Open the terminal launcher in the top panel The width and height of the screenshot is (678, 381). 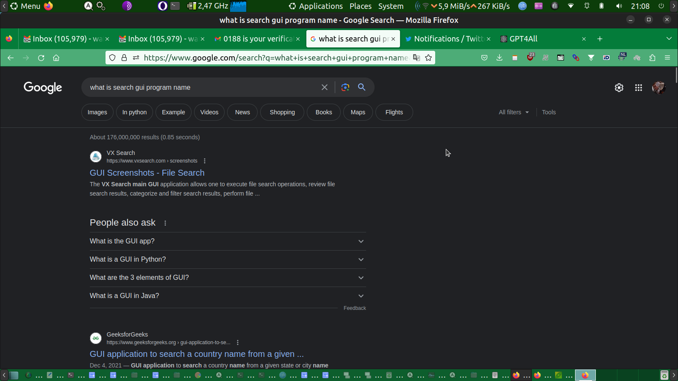pyautogui.click(x=175, y=6)
